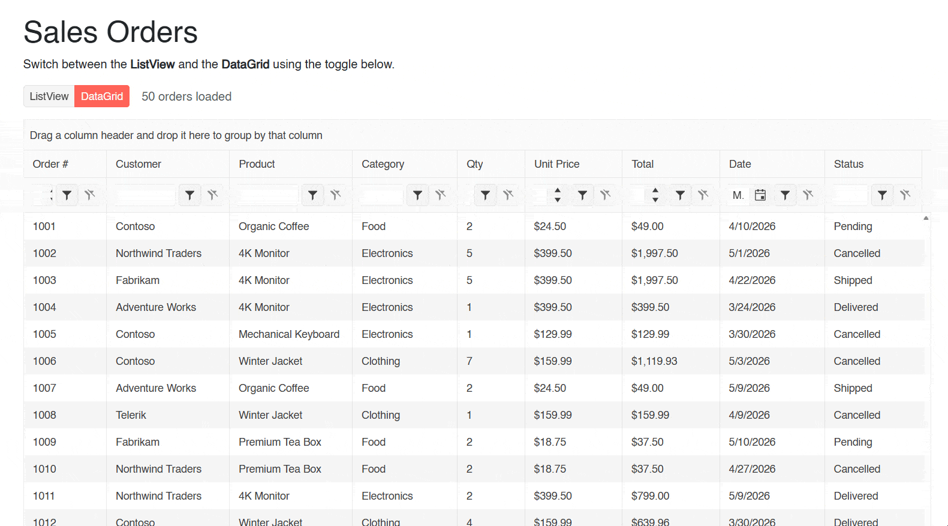Select the DataGrid toggle button
The image size is (948, 526).
coord(102,96)
